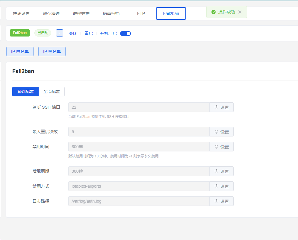This screenshot has width=298, height=240.
Task: Click the 开机自启 link
Action: click(x=108, y=34)
